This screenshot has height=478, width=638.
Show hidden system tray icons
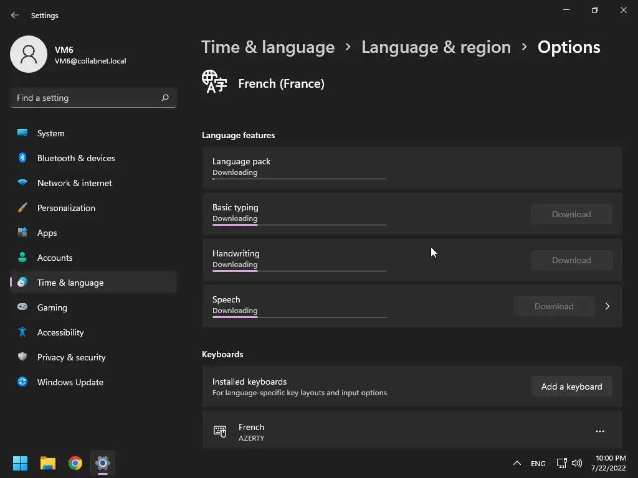click(517, 463)
